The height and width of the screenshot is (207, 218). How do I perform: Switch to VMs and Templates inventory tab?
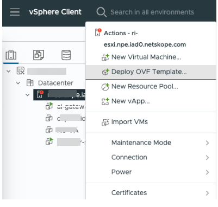point(39,55)
